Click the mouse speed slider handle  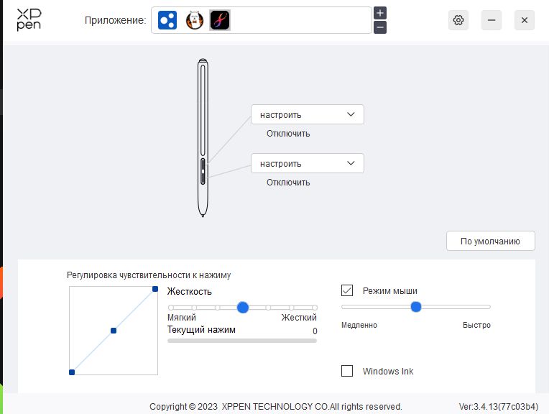pos(415,307)
